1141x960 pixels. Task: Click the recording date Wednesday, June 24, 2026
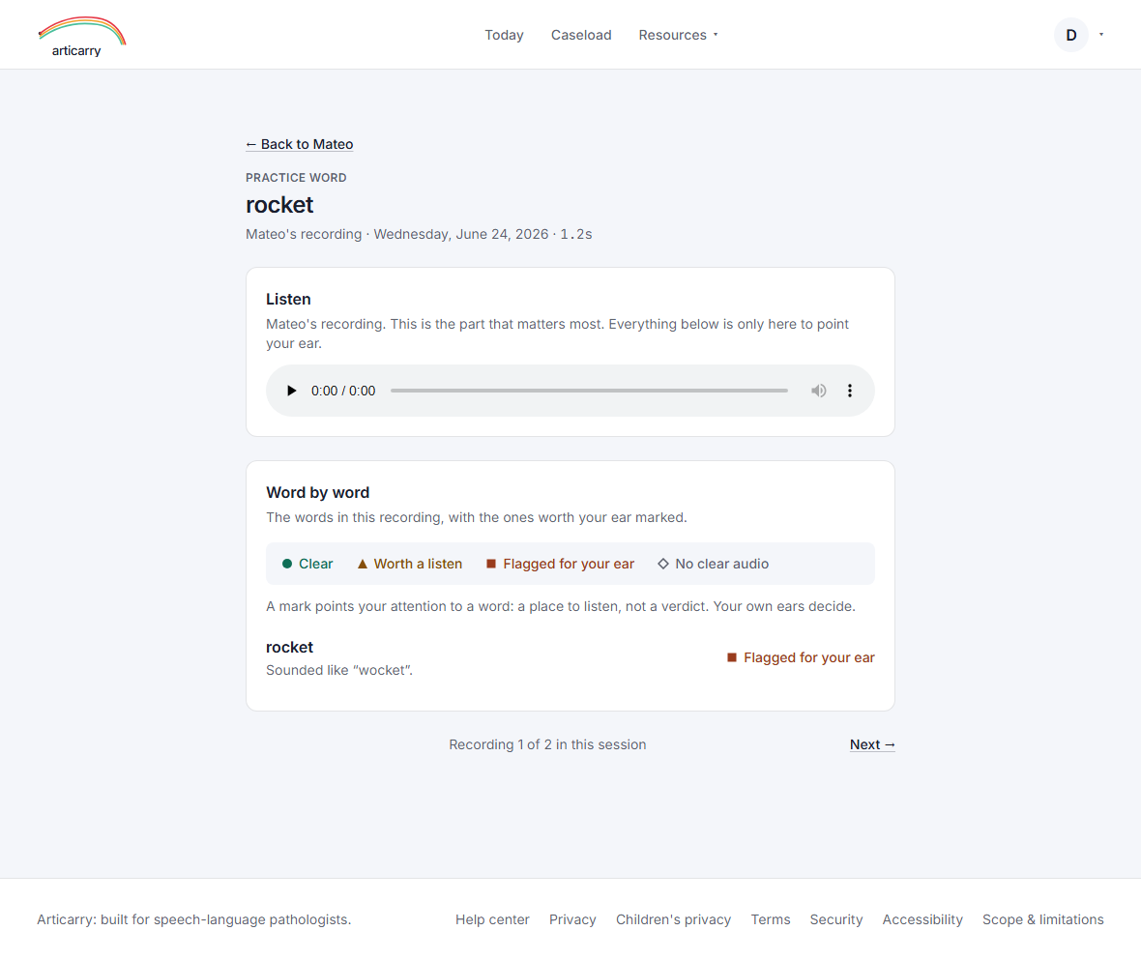click(460, 234)
